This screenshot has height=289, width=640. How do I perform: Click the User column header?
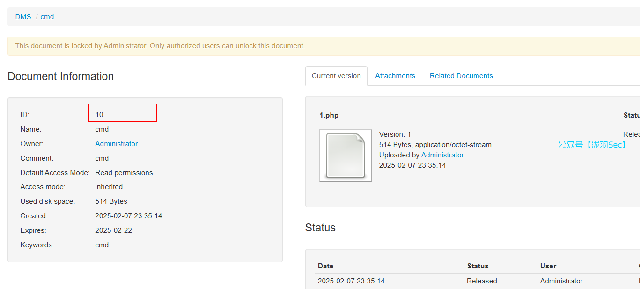click(548, 266)
